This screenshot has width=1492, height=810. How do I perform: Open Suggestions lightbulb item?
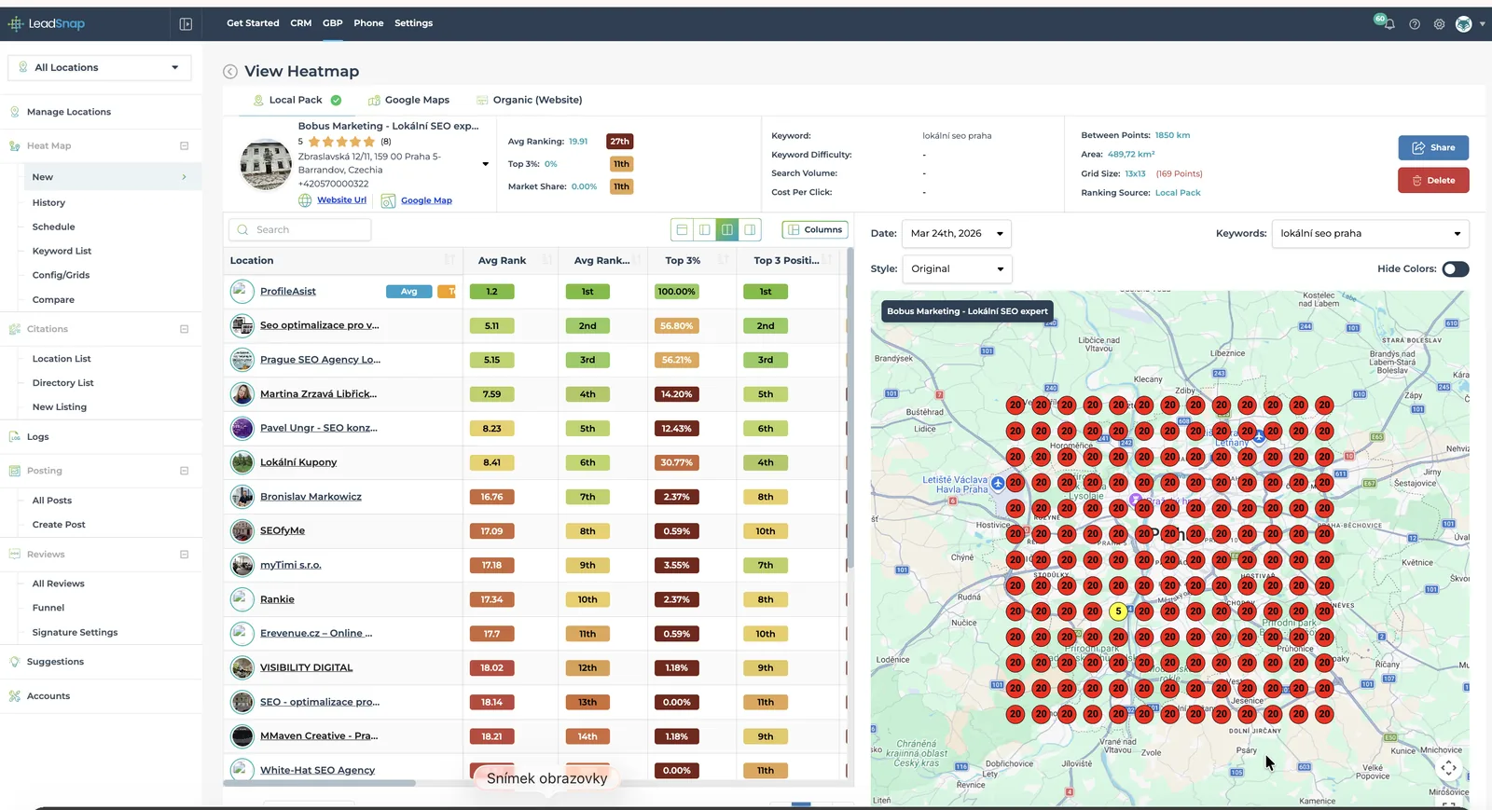coord(55,662)
